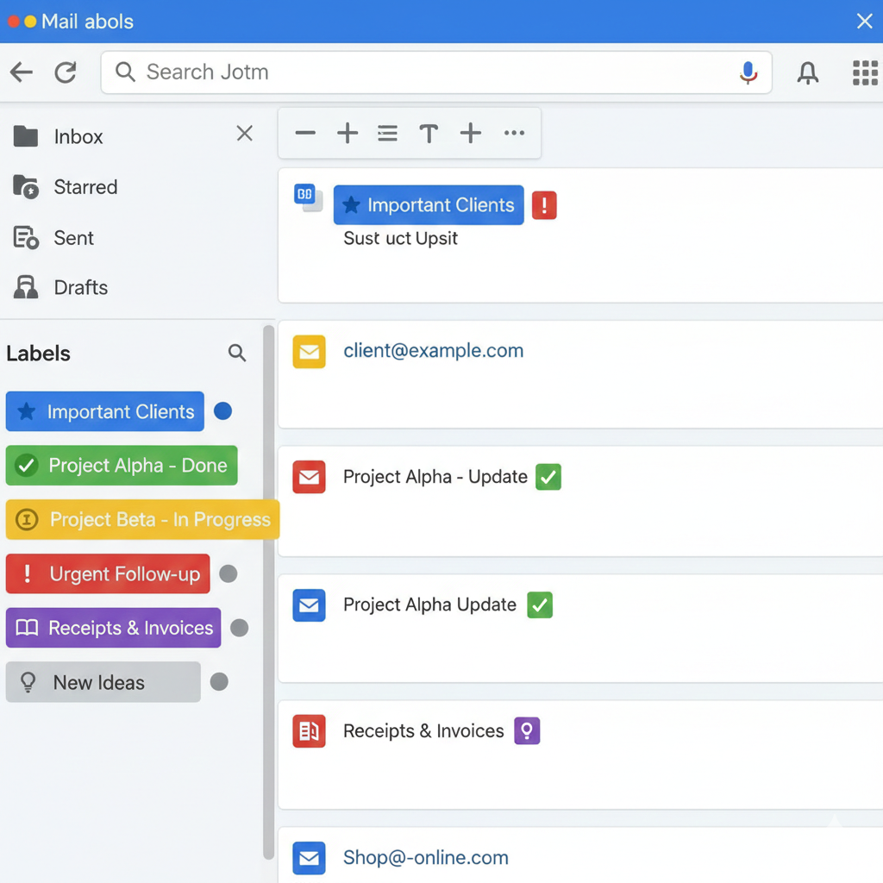Viewport: 883px width, 883px height.
Task: Click the minus icon in the toolbar
Action: (x=305, y=134)
